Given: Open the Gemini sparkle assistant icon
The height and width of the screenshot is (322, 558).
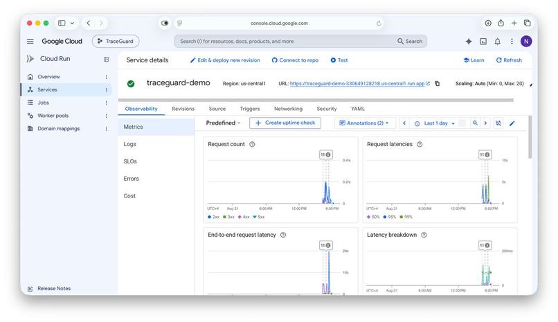Looking at the screenshot, I should point(469,42).
